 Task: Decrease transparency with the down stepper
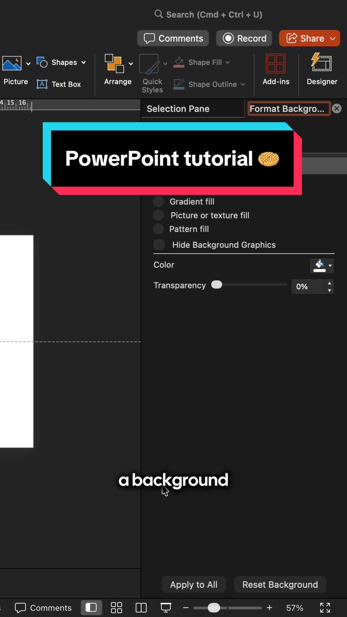[x=329, y=290]
